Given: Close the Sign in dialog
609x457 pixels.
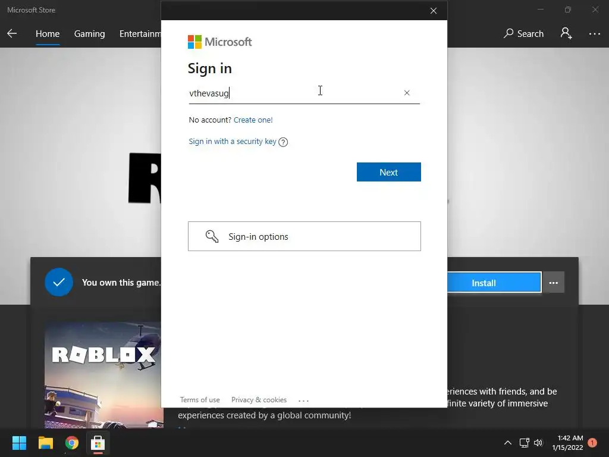Looking at the screenshot, I should point(434,11).
